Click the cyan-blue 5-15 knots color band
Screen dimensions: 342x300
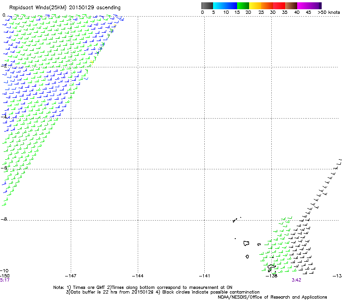point(225,6)
